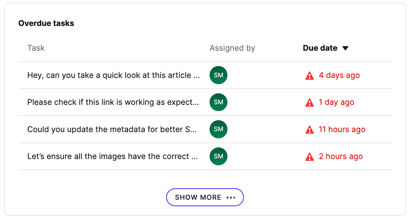Open the "4 days ago" overdue link

339,75
